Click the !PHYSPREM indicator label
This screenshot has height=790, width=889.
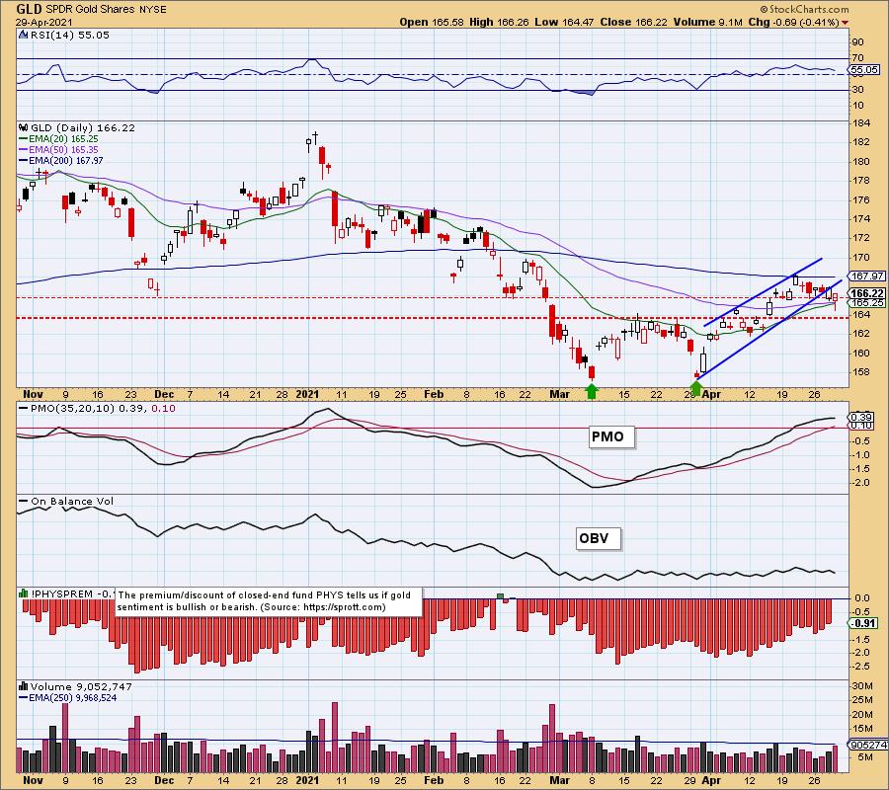pyautogui.click(x=62, y=593)
